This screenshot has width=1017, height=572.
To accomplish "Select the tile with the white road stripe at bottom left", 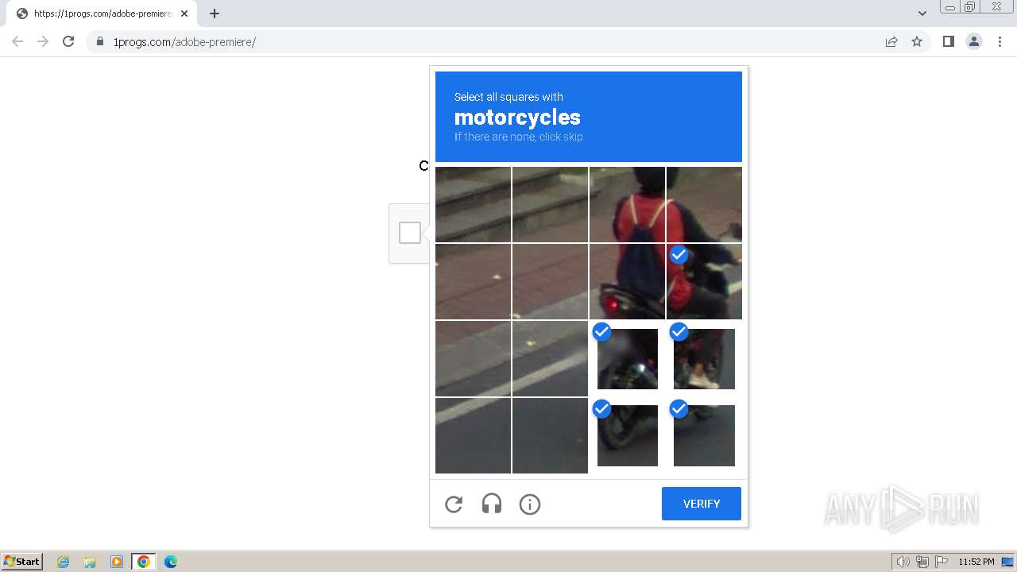I will coord(473,435).
